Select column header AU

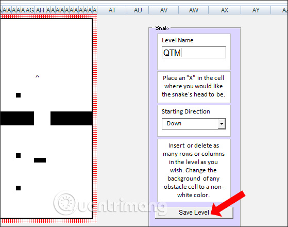click(x=138, y=10)
